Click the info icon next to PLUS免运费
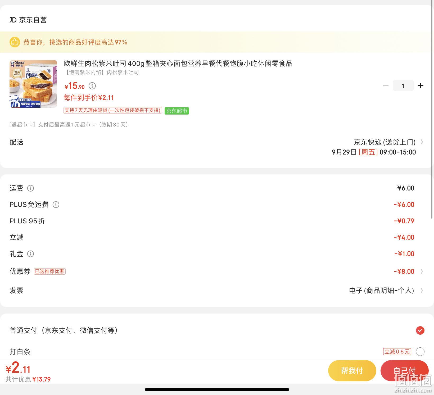 (x=56, y=205)
